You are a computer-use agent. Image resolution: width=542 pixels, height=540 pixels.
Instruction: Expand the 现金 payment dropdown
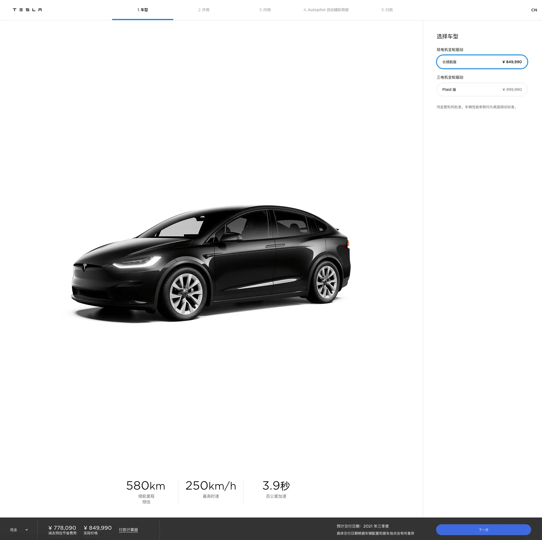coord(19,530)
